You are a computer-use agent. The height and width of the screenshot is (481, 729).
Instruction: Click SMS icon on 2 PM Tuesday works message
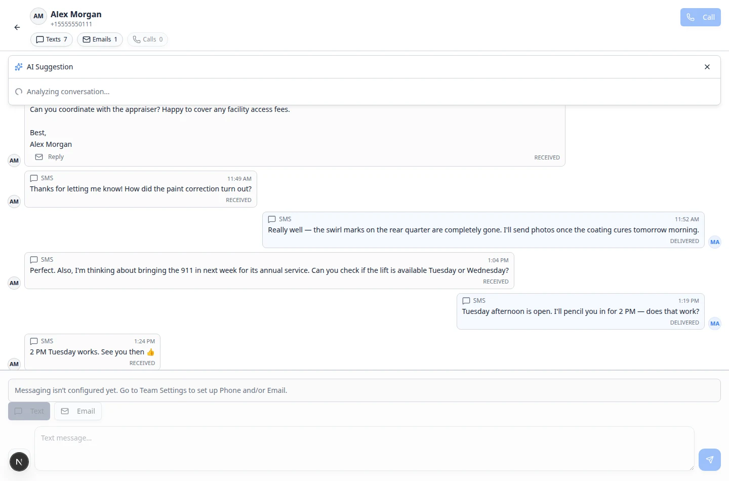point(34,341)
